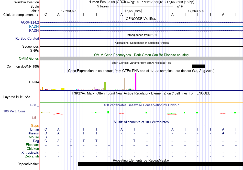Click the Mouse alignment row label
Screen dimensions: 243x170
coord(34,137)
